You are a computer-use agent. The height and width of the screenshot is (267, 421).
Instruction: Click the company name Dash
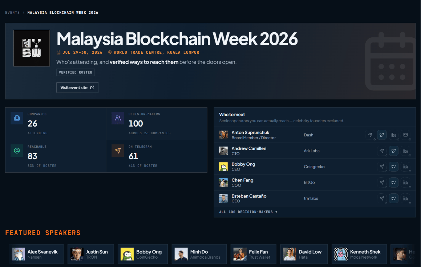tap(308, 135)
